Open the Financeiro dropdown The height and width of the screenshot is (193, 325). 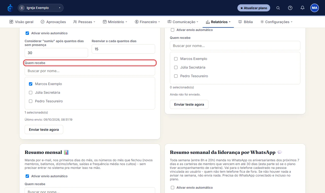(148, 22)
